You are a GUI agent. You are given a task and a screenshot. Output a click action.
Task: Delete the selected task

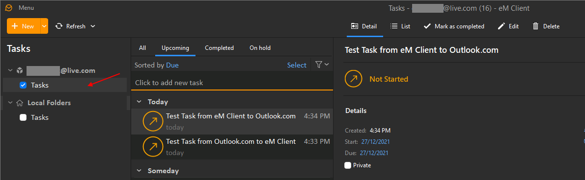pos(546,26)
